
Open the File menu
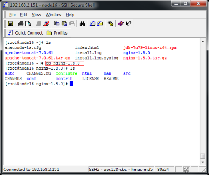13,15
